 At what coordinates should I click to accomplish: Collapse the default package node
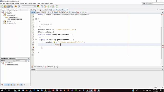(5, 18)
